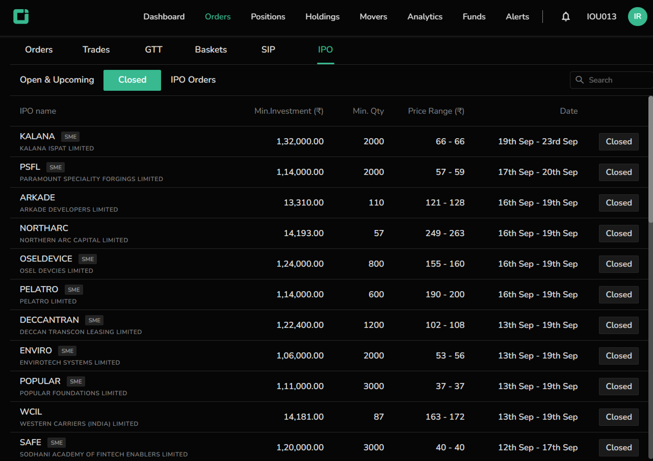This screenshot has height=461, width=653.
Task: Open Alerts page
Action: 517,17
